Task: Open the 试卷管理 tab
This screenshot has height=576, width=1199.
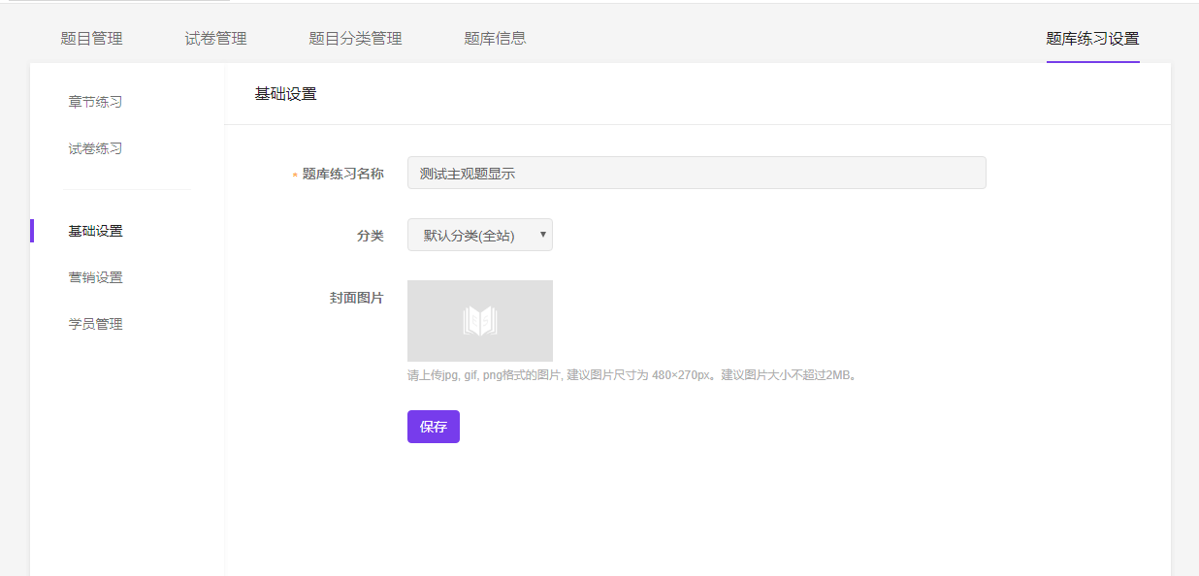Action: click(x=215, y=39)
